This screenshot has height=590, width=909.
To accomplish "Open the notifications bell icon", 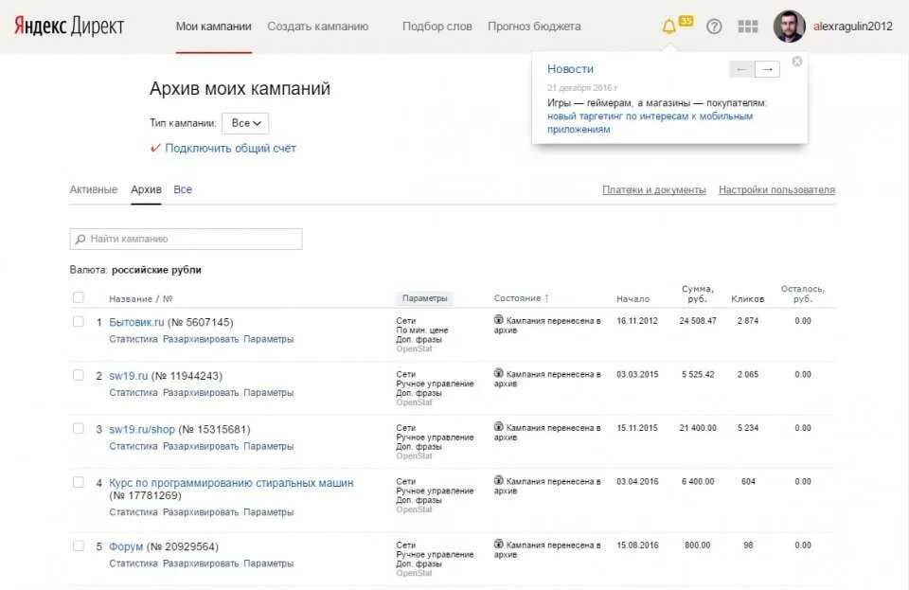I will point(668,27).
